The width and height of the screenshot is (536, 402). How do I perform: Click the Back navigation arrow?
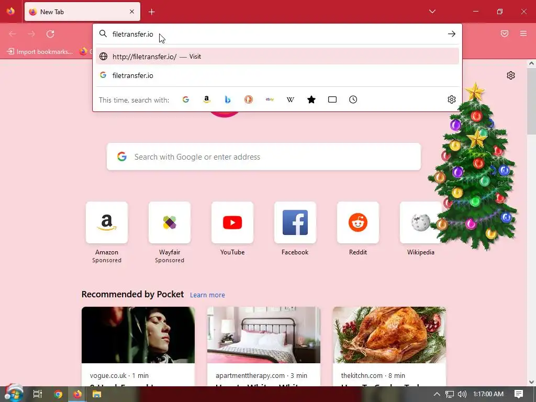13,34
